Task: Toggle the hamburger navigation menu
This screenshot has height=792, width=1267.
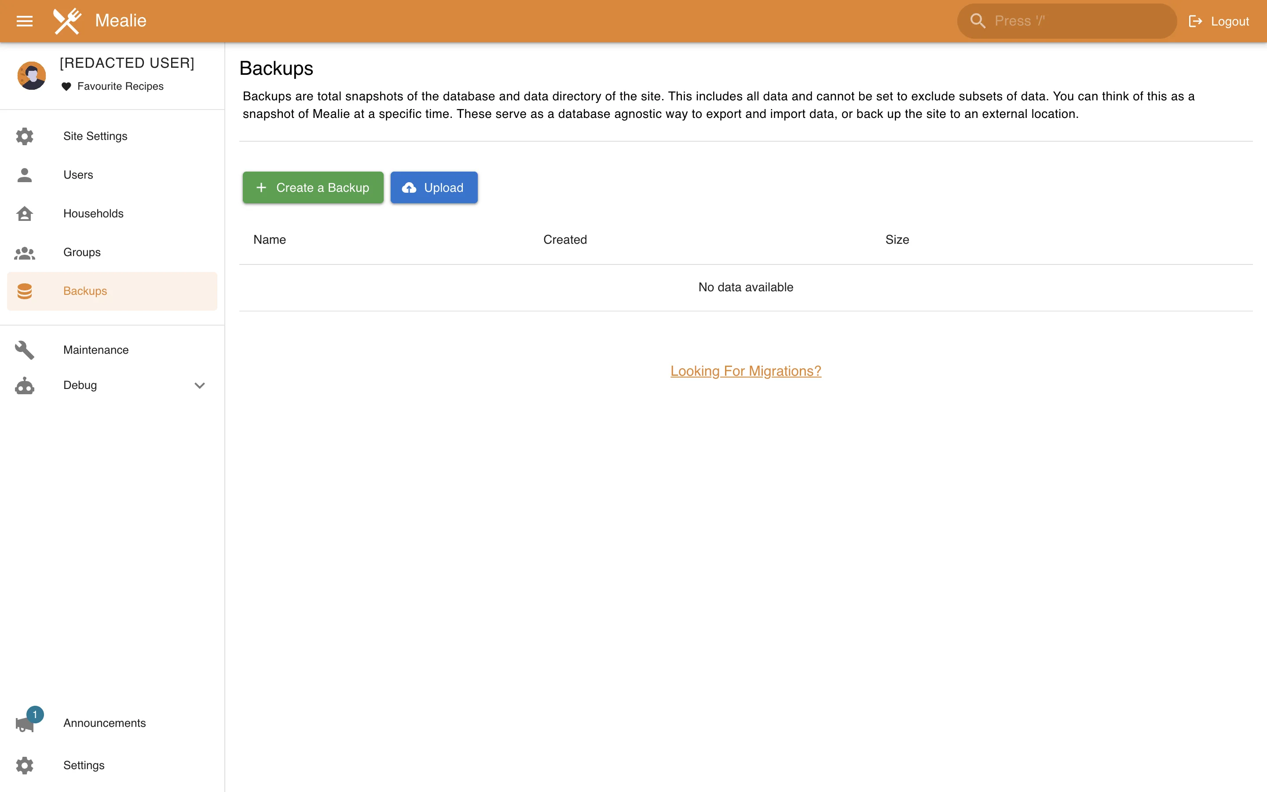Action: point(25,21)
